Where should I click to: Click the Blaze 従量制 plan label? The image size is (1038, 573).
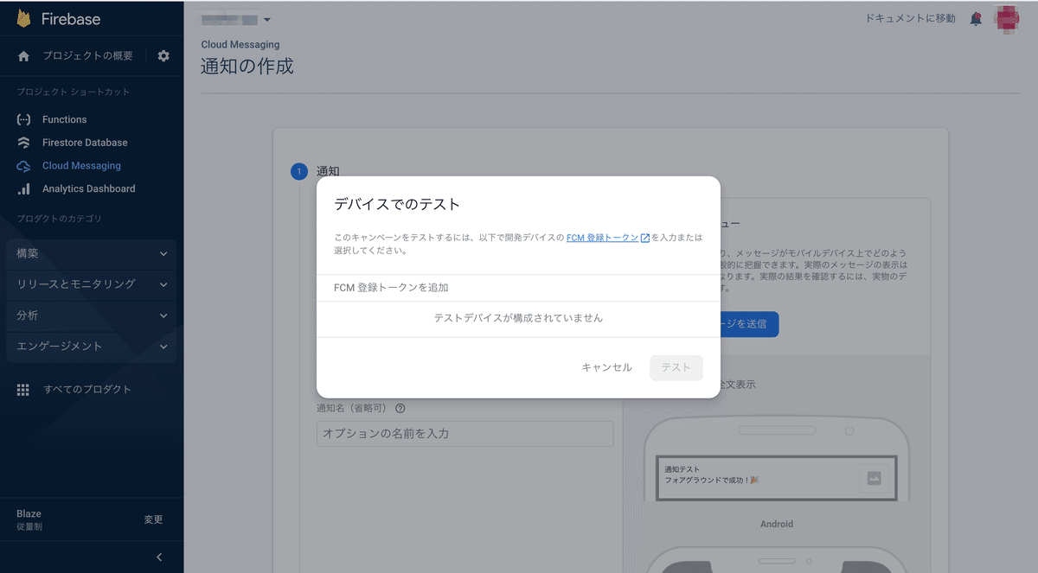[29, 519]
